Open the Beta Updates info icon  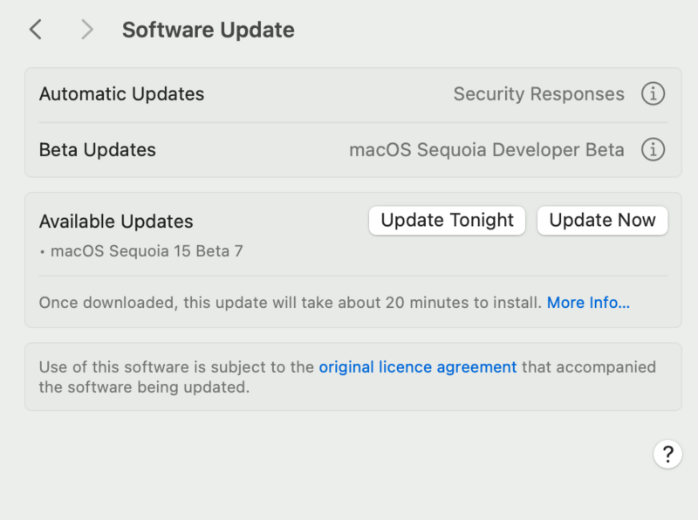(x=653, y=150)
